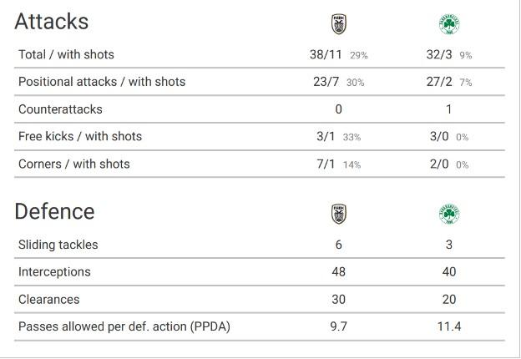Click the Total / with shots row label
The height and width of the screenshot is (359, 521).
[x=66, y=54]
